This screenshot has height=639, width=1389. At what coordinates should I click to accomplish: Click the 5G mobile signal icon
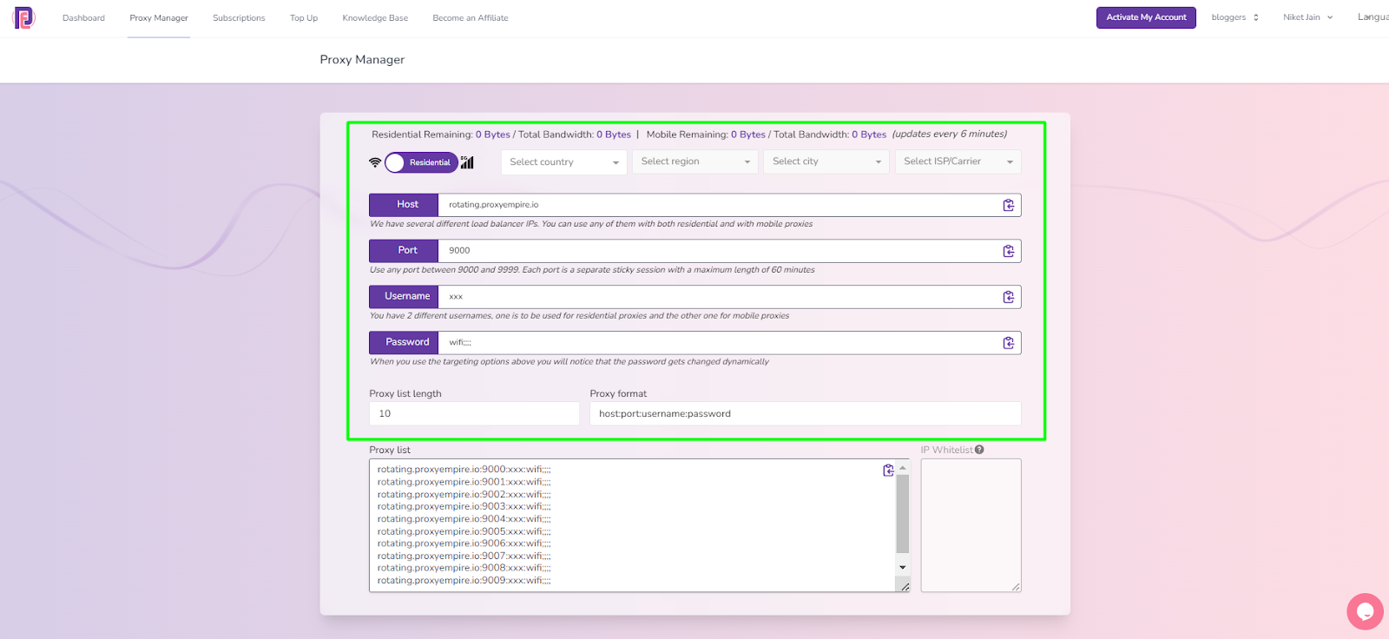point(467,161)
